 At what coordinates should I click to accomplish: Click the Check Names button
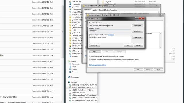click(x=137, y=37)
